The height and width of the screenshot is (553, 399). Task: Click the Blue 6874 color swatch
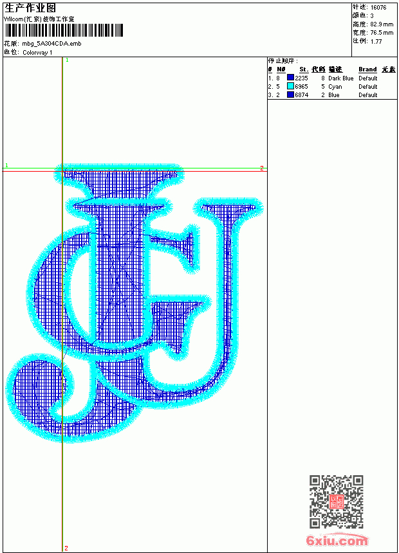pos(290,95)
